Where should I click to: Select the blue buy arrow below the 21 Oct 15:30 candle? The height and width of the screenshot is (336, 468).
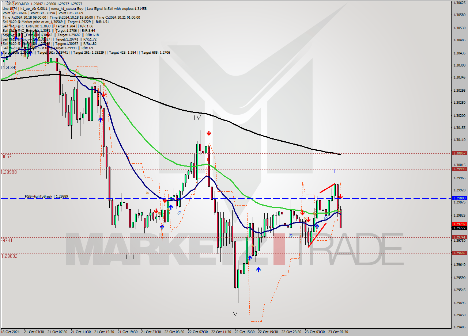[100, 119]
